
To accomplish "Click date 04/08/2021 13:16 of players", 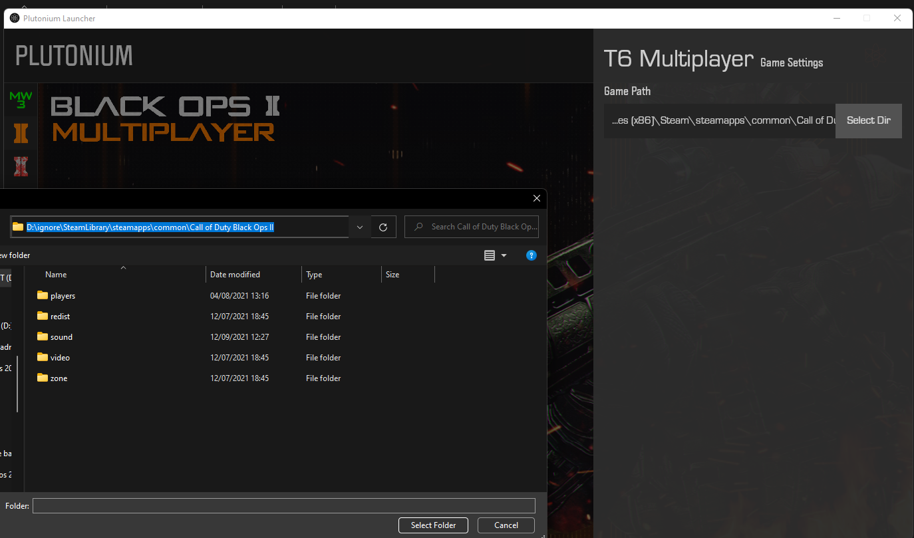I will click(239, 296).
